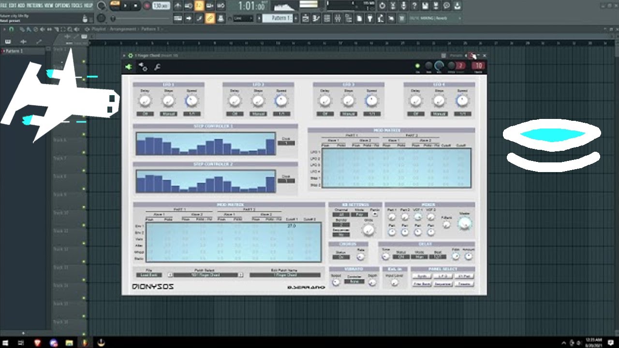Toggle the Delay Status switch
Screen dimensions: 619x348
(401, 257)
